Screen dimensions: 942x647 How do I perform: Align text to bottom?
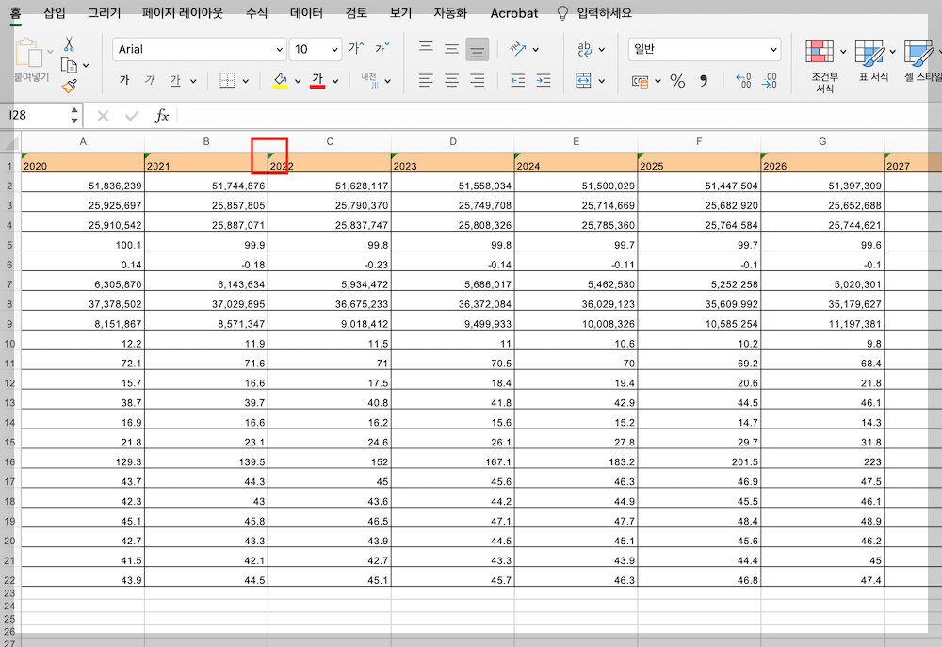(477, 49)
